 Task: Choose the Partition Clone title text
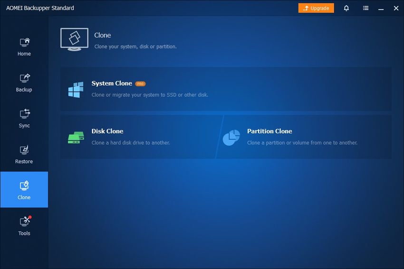point(269,131)
